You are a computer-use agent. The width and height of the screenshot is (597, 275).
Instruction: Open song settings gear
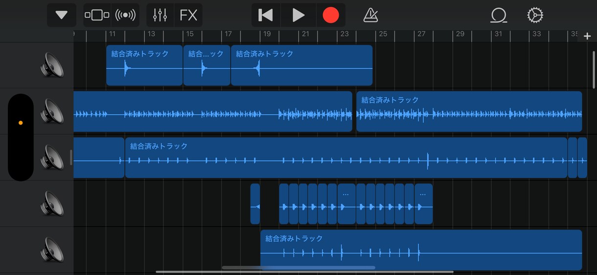[535, 15]
